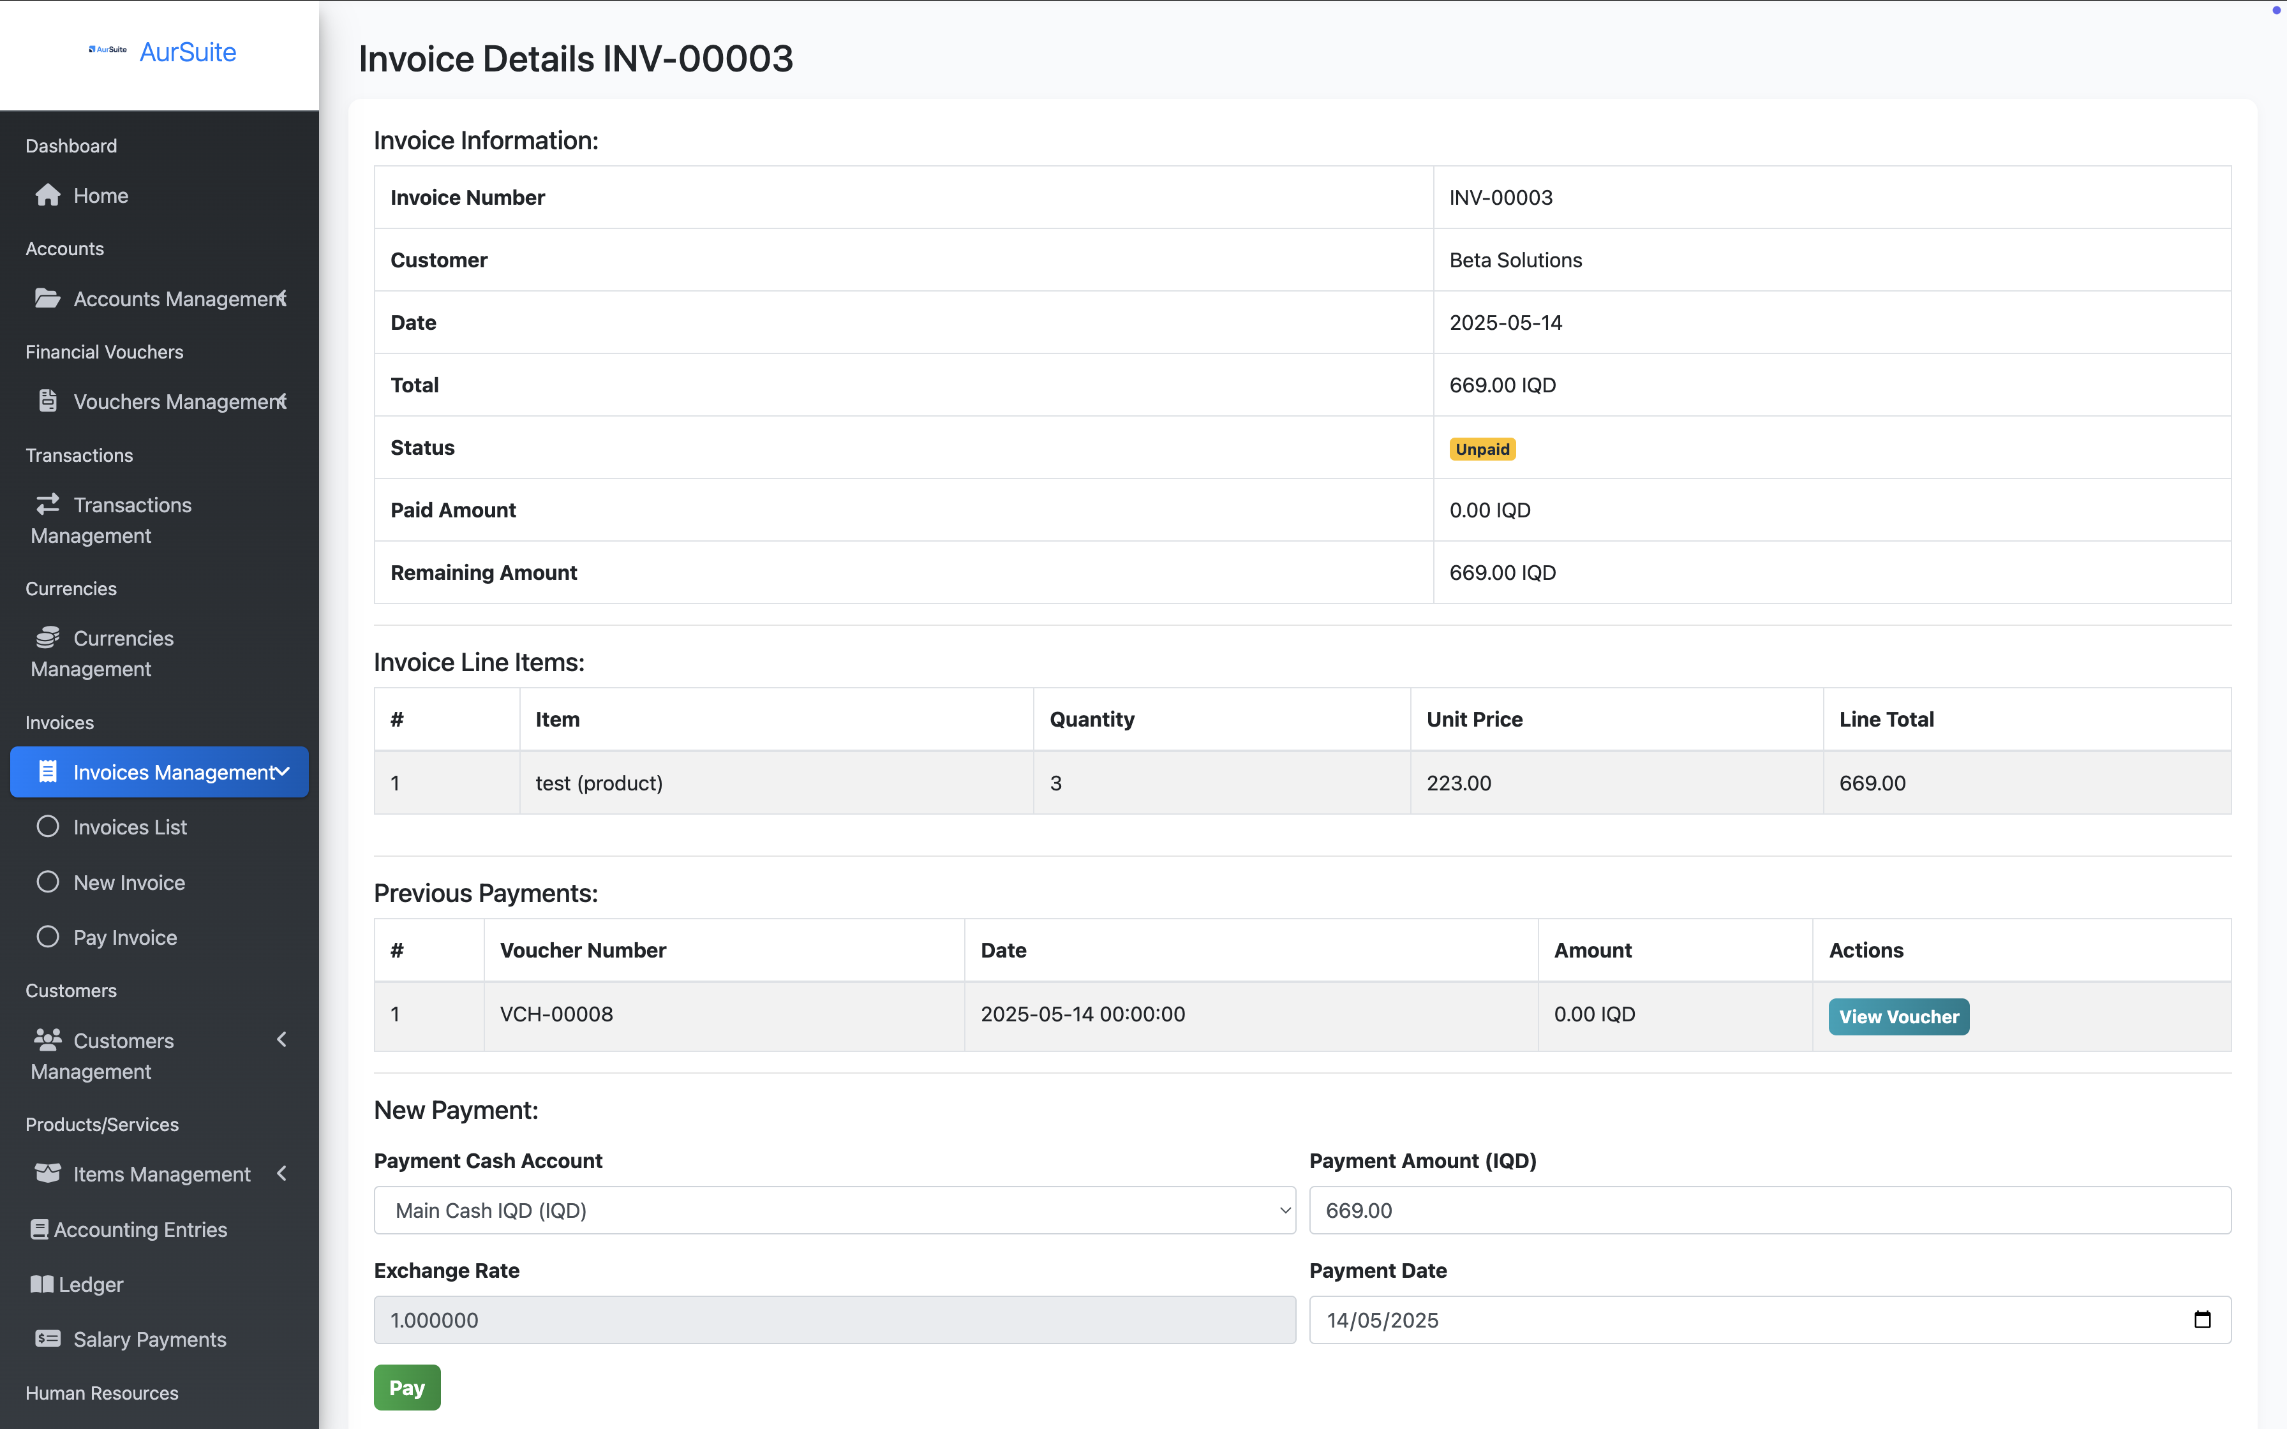Click the Payment Amount input field
Image resolution: width=2287 pixels, height=1429 pixels.
[x=1769, y=1211]
